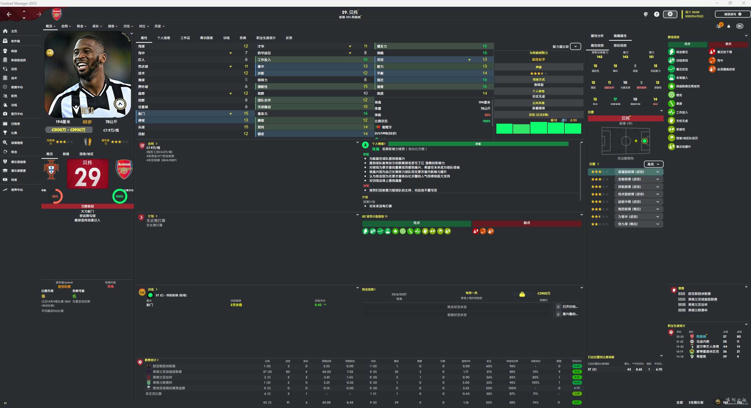This screenshot has width=751, height=408.
Task: Click the green 欣喜 morale bar
Action: coord(478,144)
